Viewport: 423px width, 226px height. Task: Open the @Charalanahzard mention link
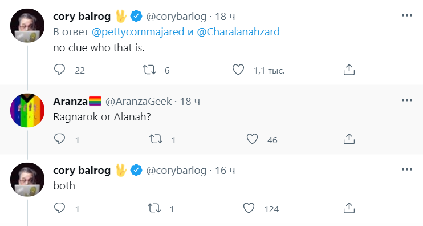click(238, 32)
